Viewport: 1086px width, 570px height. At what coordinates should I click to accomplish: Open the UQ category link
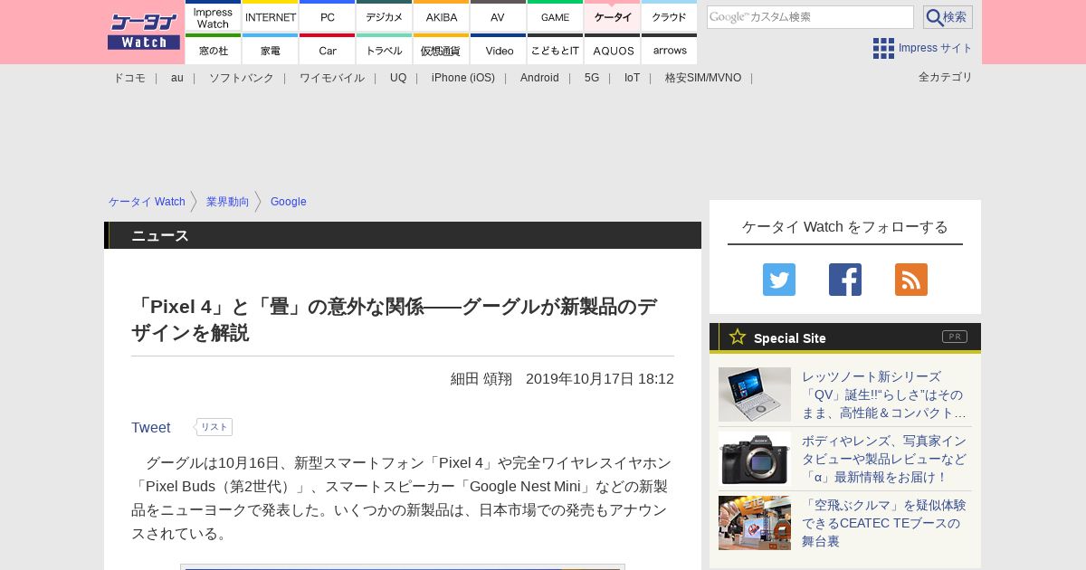click(x=398, y=78)
